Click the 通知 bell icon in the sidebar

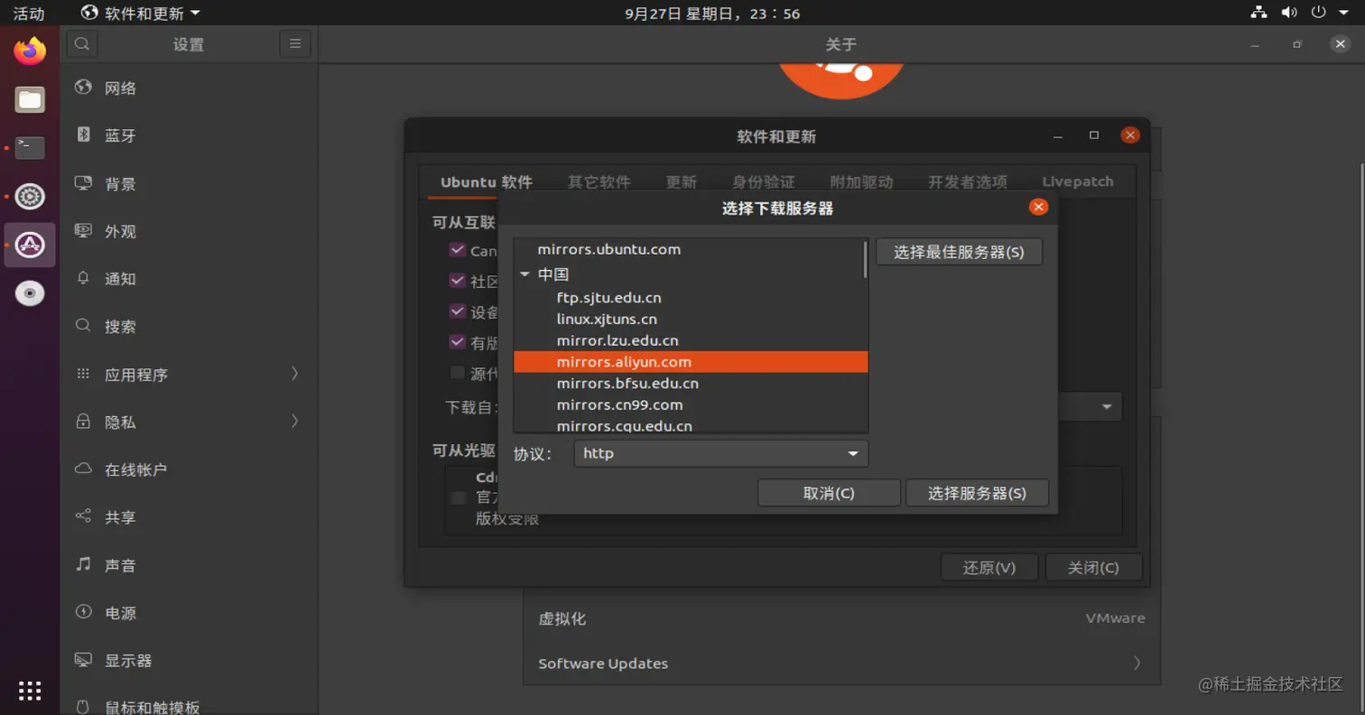click(x=83, y=278)
